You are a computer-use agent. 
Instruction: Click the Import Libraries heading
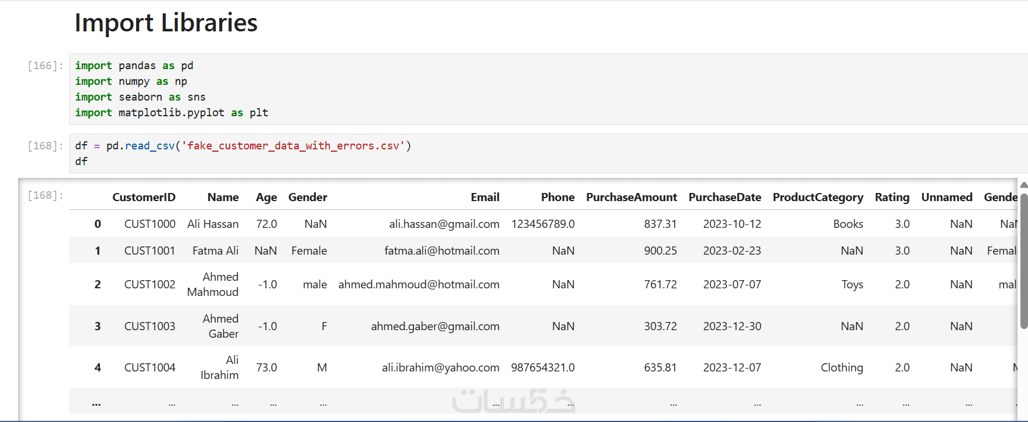[166, 23]
